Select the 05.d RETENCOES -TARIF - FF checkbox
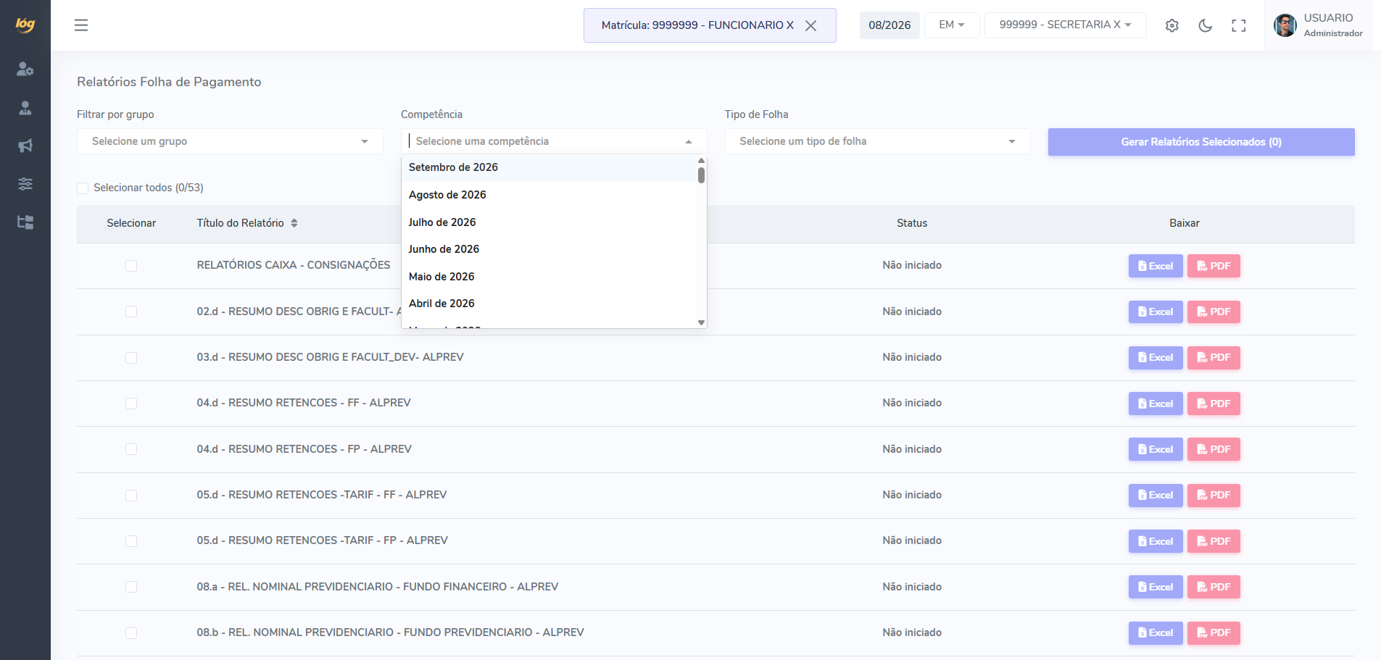The height and width of the screenshot is (660, 1381). tap(131, 496)
